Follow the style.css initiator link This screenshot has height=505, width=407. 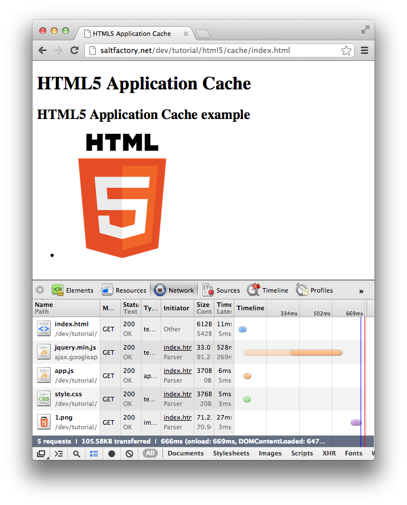pos(177,394)
